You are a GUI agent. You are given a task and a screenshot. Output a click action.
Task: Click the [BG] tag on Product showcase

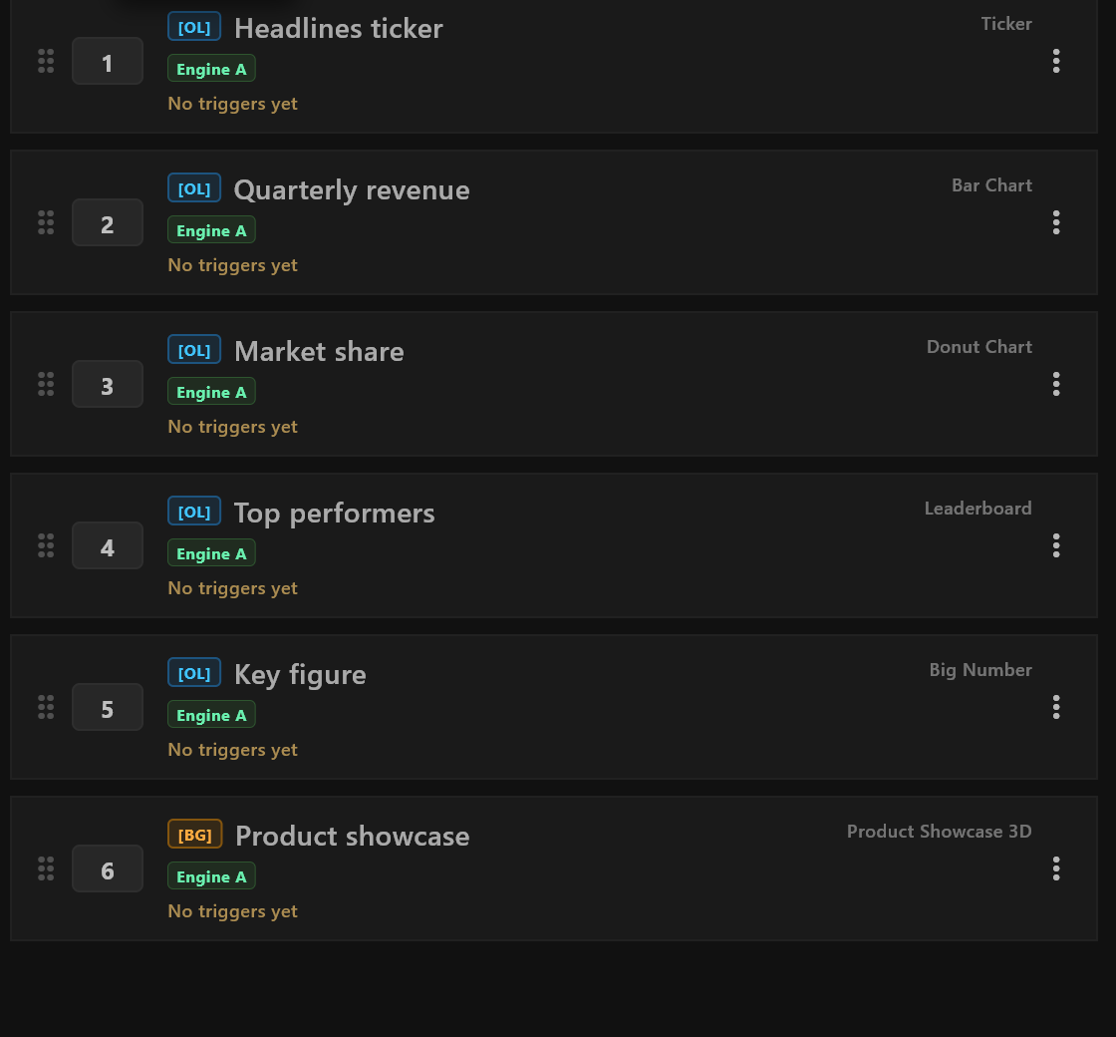pos(195,834)
